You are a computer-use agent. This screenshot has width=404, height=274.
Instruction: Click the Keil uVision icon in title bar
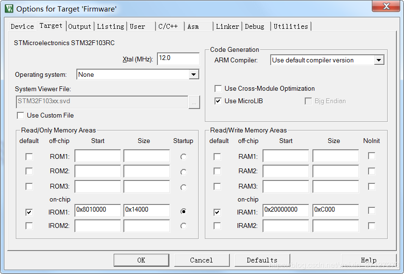tap(9, 9)
